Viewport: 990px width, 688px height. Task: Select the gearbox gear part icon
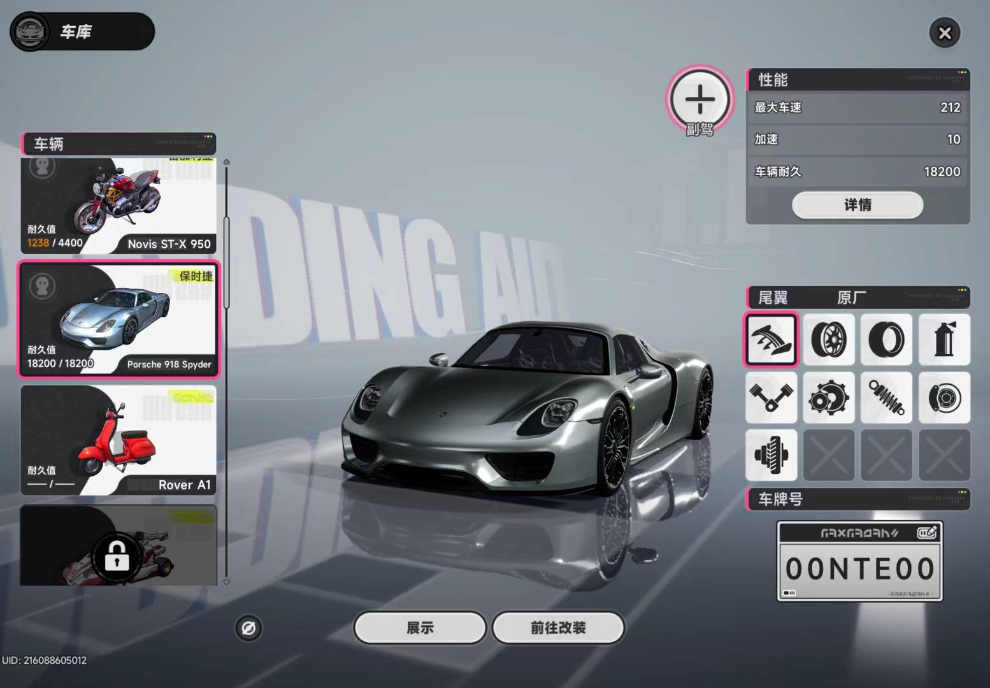pyautogui.click(x=828, y=398)
